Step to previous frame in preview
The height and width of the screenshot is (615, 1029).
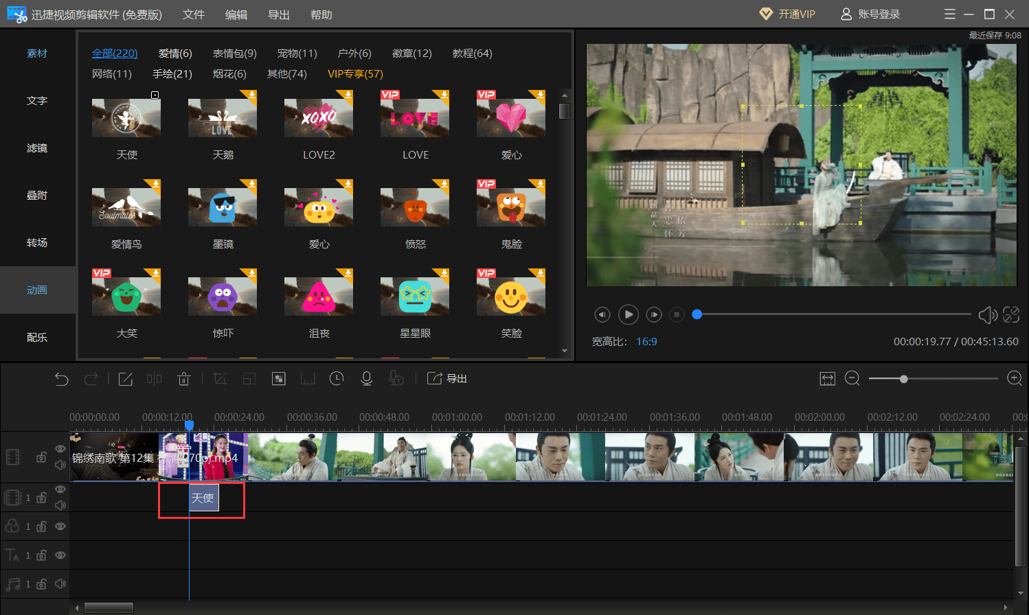(602, 315)
